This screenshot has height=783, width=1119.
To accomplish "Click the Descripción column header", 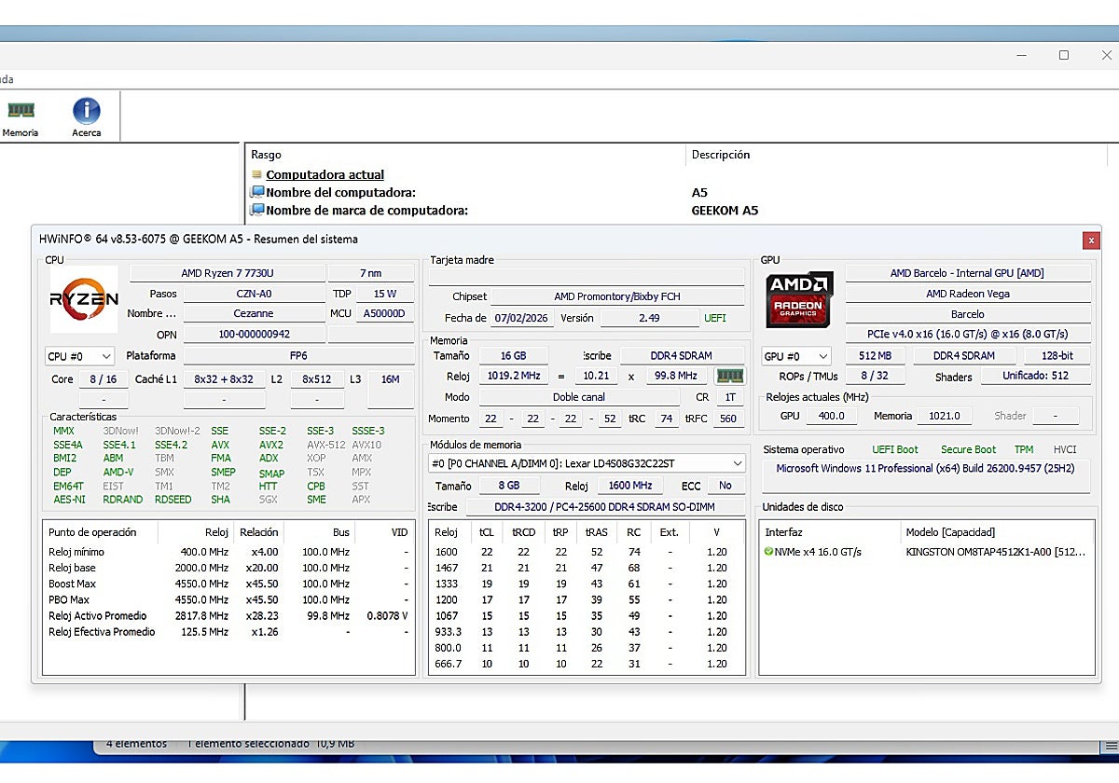I will point(720,155).
